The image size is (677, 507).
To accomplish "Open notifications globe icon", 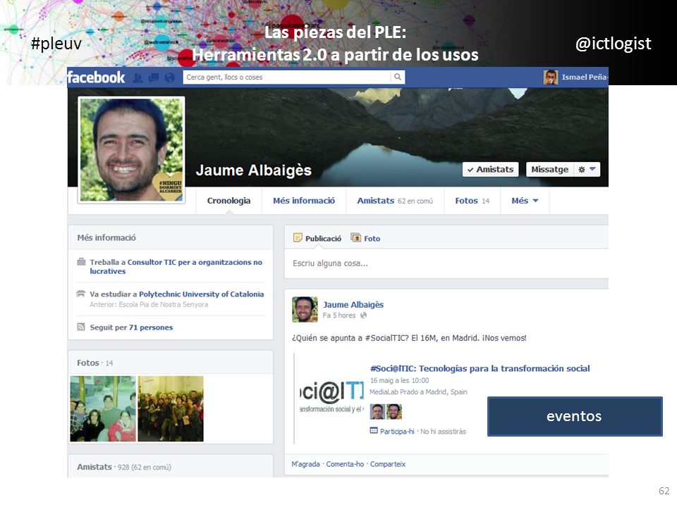I will pos(170,77).
